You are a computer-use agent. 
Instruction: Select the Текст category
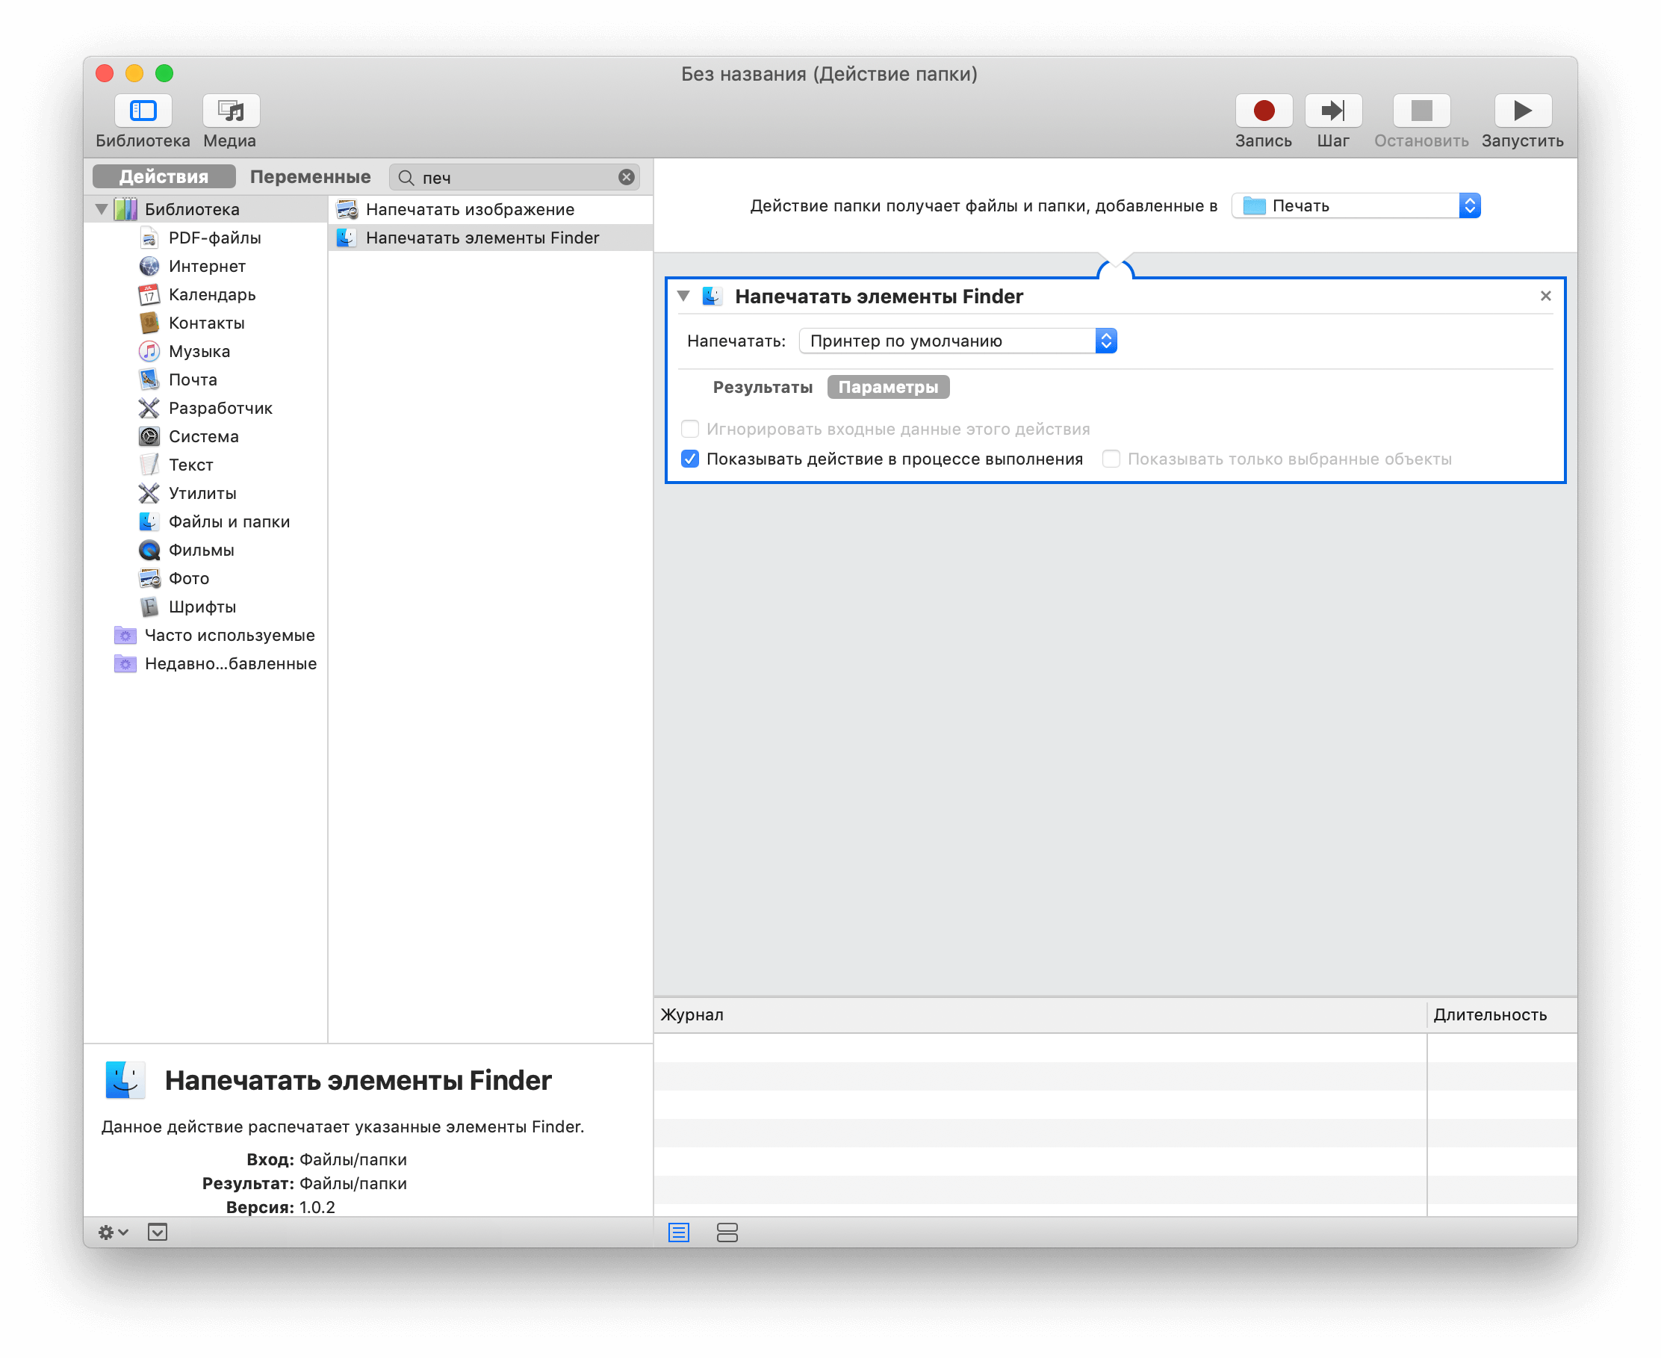[x=190, y=465]
